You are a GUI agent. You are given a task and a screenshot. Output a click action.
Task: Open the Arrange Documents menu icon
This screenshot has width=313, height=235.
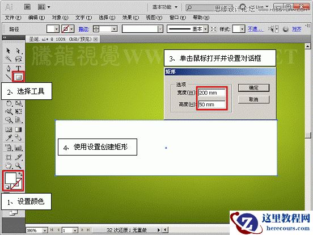click(44, 7)
